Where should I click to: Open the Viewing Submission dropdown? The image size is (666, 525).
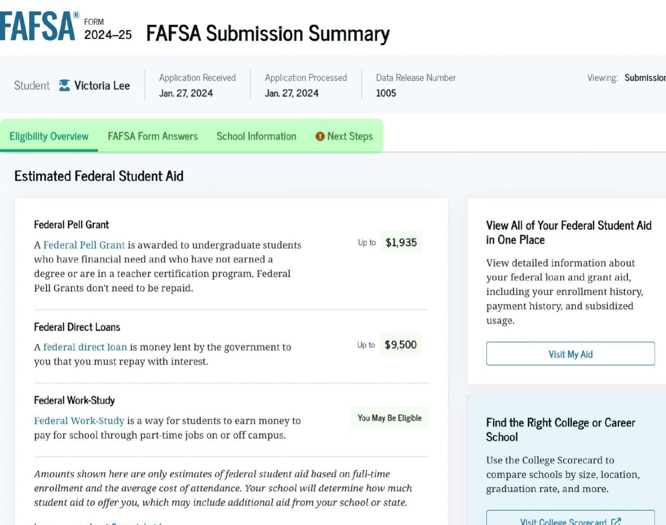[644, 78]
